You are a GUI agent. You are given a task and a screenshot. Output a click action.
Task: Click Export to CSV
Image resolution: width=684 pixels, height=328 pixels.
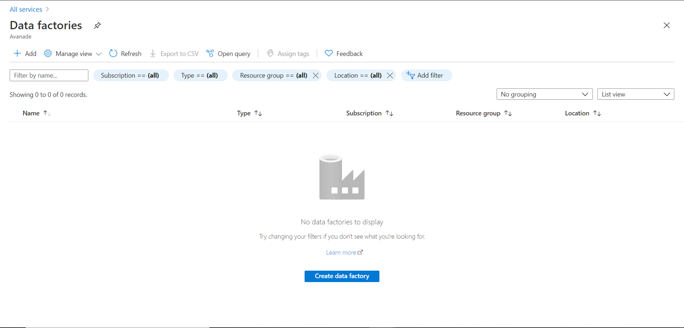pos(174,53)
